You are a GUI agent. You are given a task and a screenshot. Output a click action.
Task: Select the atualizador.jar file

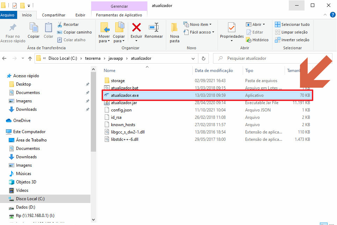click(124, 103)
